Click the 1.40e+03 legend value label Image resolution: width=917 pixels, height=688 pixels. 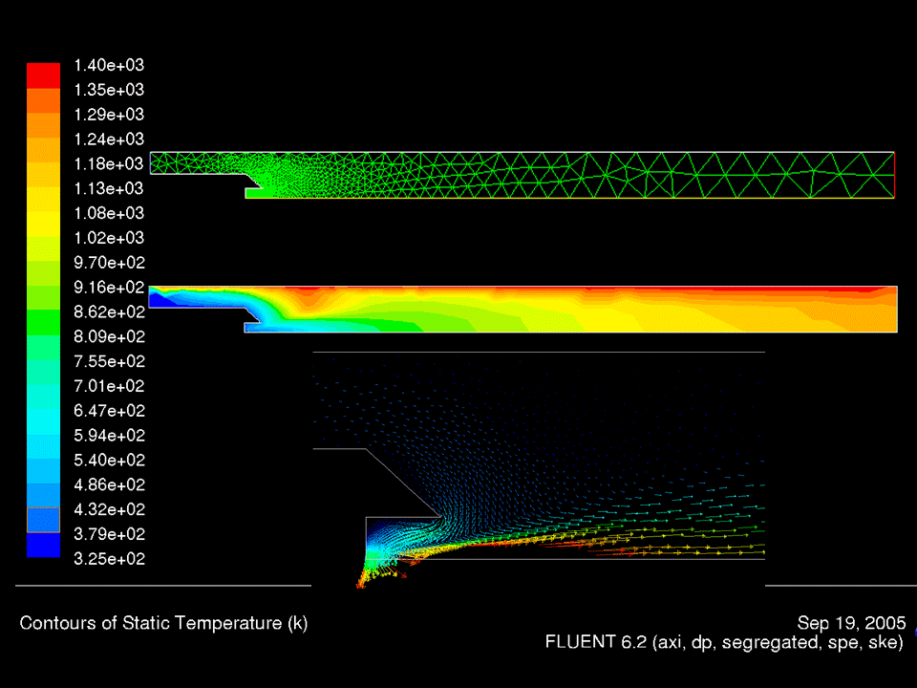(108, 65)
